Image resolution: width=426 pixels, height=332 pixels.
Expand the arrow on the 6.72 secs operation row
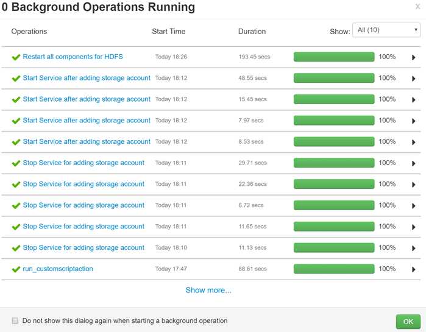(413, 205)
